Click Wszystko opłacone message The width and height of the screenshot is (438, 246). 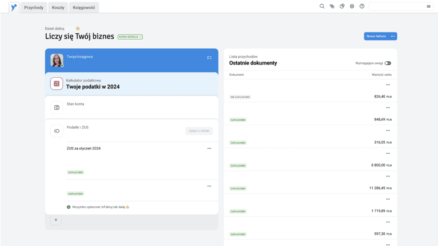click(101, 207)
